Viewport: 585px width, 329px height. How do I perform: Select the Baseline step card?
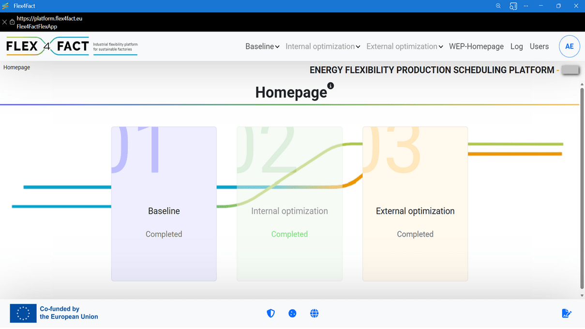tap(164, 204)
